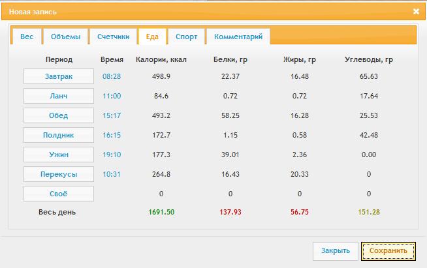
Task: Select the Ужин fat value 2.36
Action: [x=300, y=155]
